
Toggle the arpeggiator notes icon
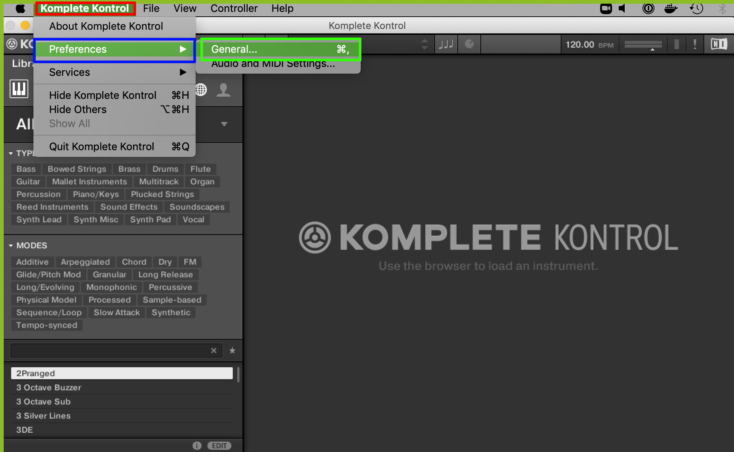pyautogui.click(x=446, y=45)
